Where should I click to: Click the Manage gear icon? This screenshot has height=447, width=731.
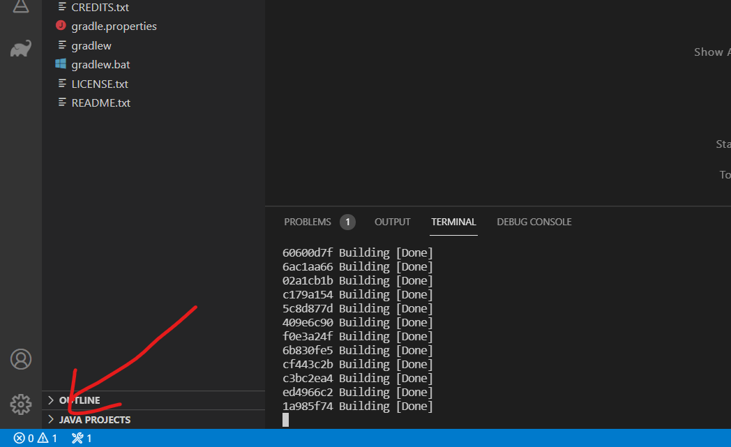point(21,404)
